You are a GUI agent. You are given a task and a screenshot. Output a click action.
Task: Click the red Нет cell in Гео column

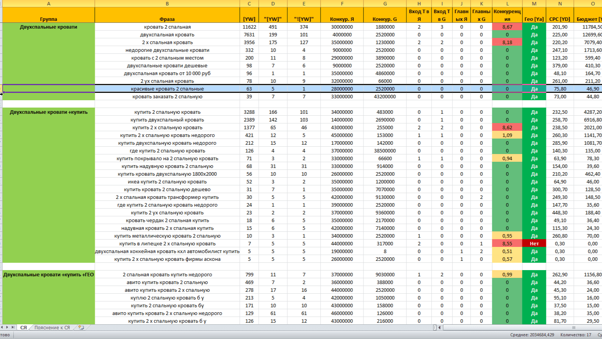[x=534, y=244]
